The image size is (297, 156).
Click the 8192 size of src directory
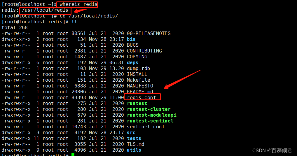coord(80,132)
